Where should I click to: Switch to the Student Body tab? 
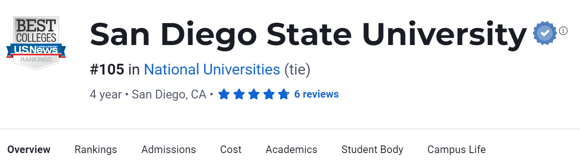coord(372,149)
